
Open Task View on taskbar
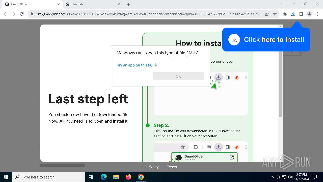[91, 177]
